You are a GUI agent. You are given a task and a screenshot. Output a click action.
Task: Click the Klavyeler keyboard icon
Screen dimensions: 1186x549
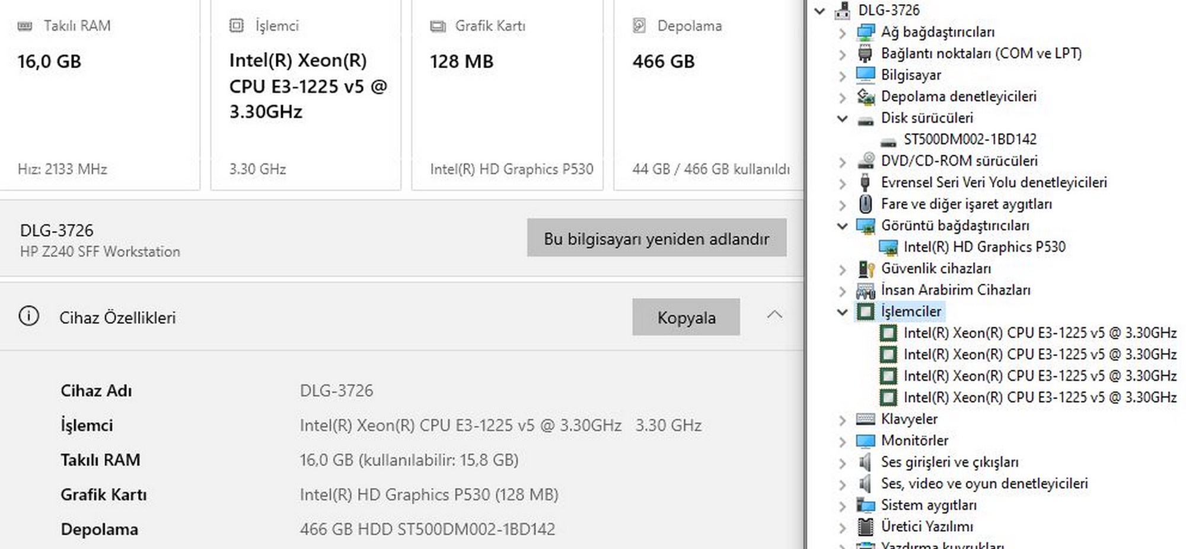[x=866, y=419]
